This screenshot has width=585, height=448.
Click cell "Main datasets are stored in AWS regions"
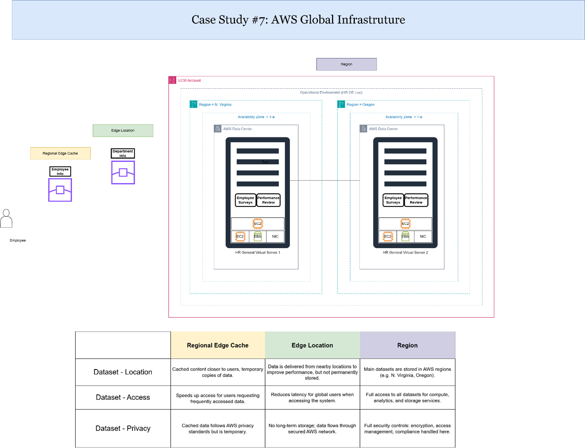[x=407, y=372]
